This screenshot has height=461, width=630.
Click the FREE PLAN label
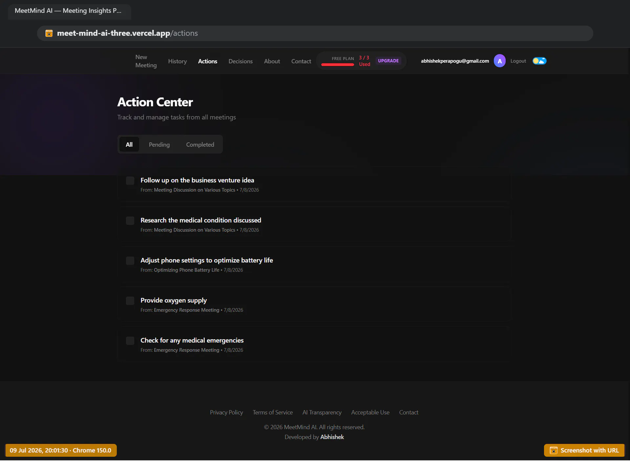click(343, 58)
